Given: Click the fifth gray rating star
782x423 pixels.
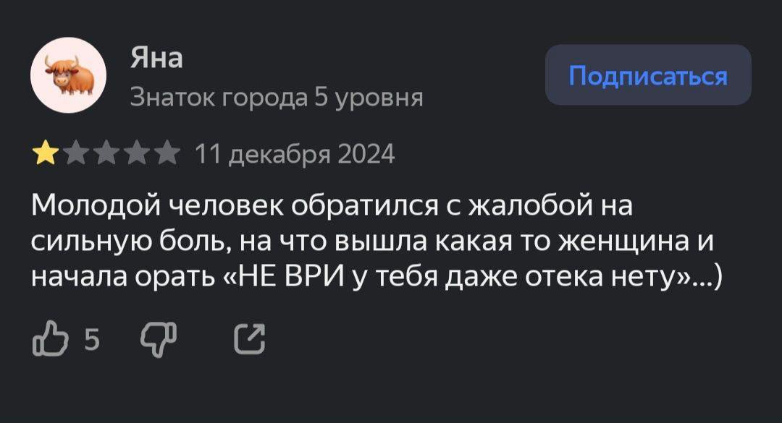Looking at the screenshot, I should coord(167,154).
